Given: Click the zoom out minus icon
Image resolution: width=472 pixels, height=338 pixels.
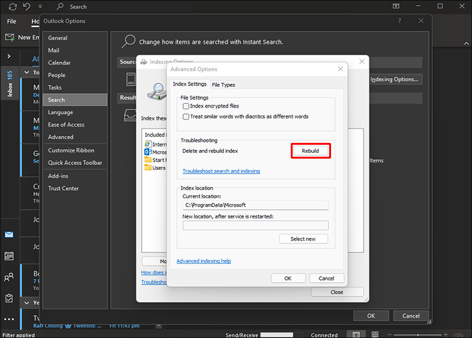Looking at the screenshot, I should (389, 335).
